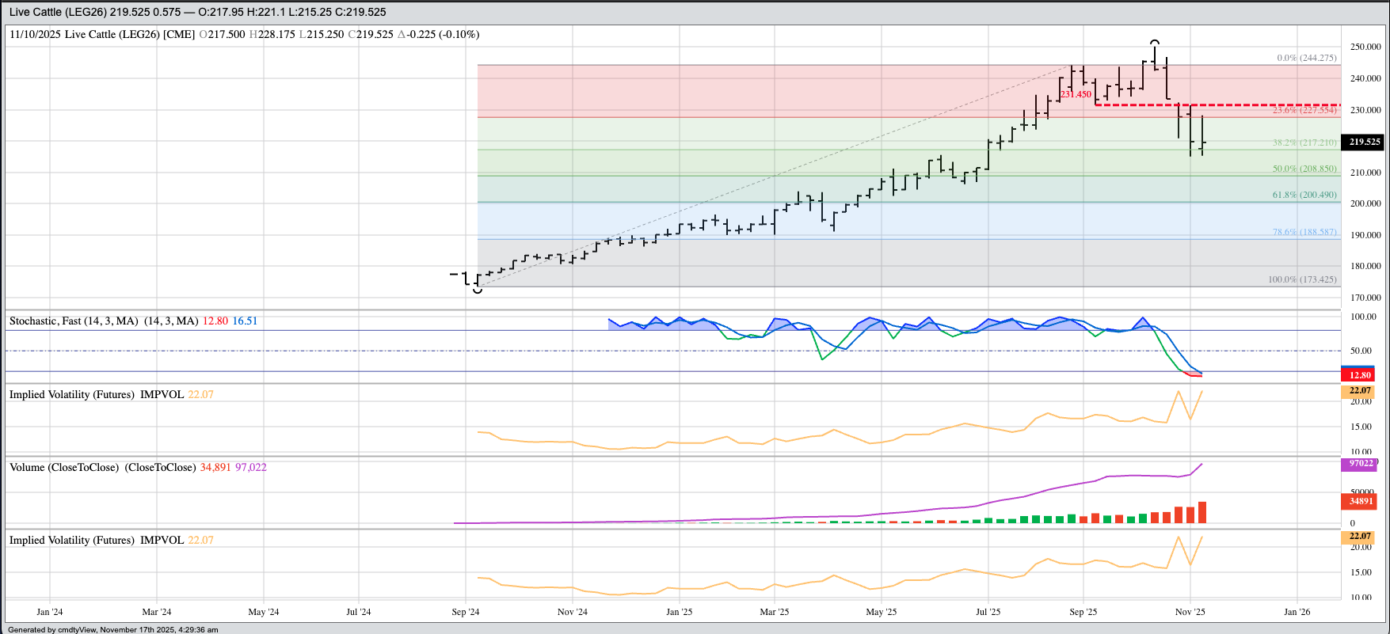
Task: Click the swing low arc marker under the price bars
Action: [478, 291]
